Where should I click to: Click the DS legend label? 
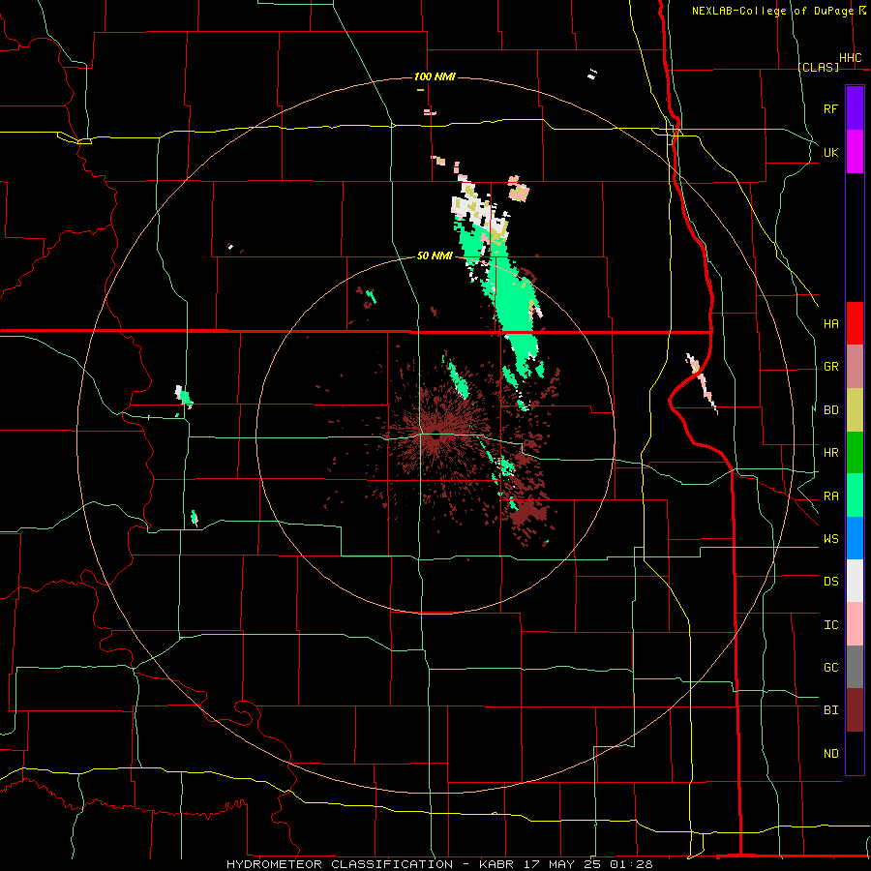(830, 582)
